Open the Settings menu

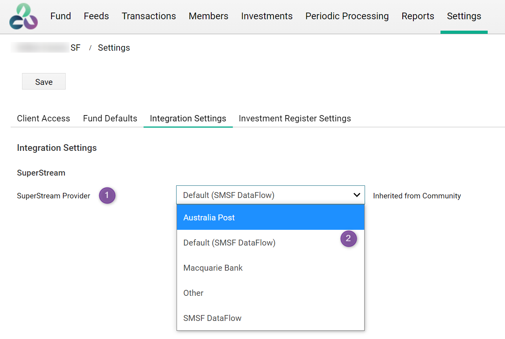[464, 16]
